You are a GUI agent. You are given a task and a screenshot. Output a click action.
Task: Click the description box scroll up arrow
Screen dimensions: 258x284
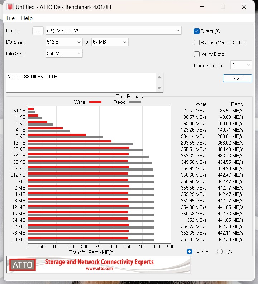pos(159,77)
